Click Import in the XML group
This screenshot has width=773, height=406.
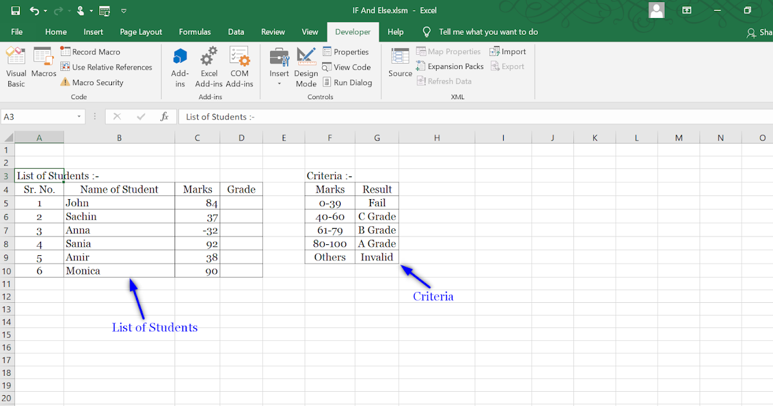[x=508, y=52]
